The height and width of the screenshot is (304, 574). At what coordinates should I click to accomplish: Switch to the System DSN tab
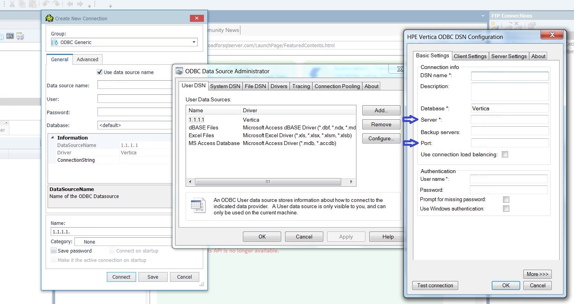[x=225, y=86]
